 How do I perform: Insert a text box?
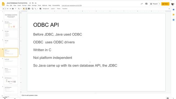[x=26, y=9]
